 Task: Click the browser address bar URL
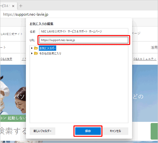point(26,14)
